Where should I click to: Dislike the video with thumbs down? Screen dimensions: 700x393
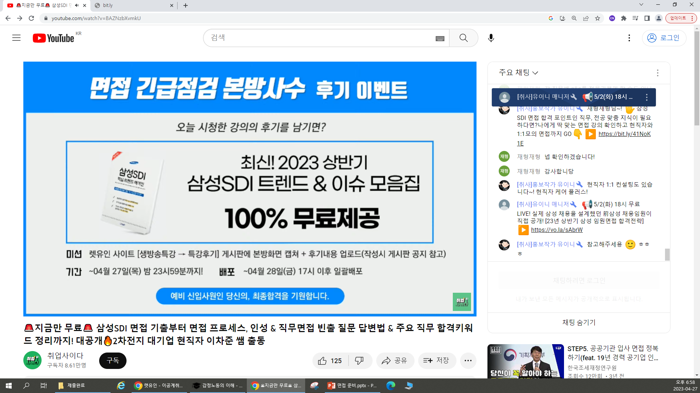pos(359,361)
